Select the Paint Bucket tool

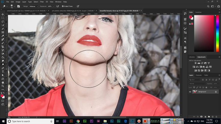coord(3,58)
